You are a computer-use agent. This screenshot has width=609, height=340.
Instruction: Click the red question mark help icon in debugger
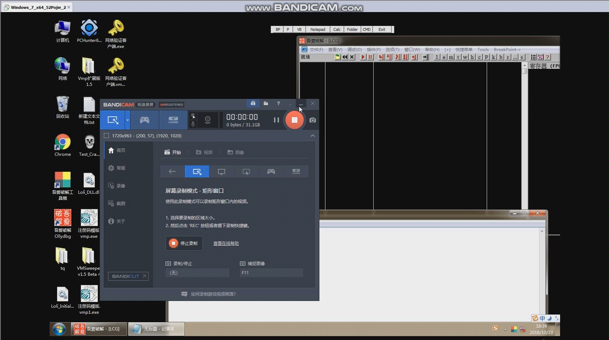pyautogui.click(x=548, y=57)
